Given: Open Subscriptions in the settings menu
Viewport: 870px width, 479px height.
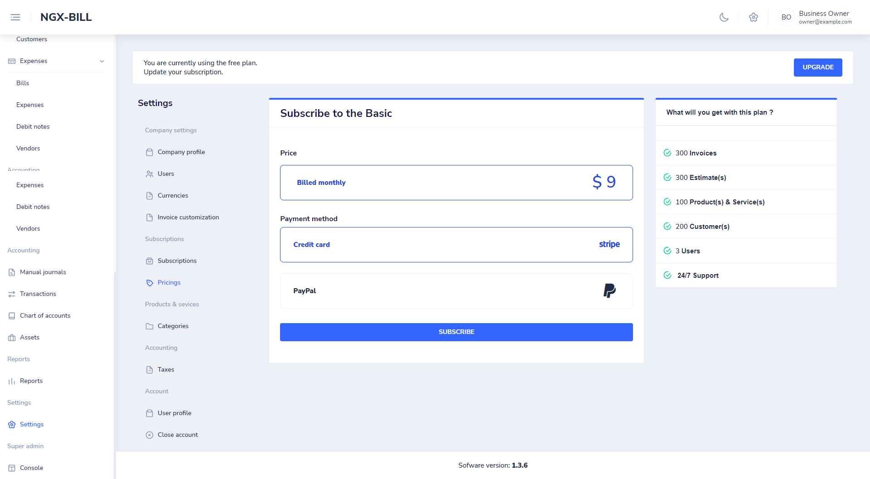Looking at the screenshot, I should point(177,261).
